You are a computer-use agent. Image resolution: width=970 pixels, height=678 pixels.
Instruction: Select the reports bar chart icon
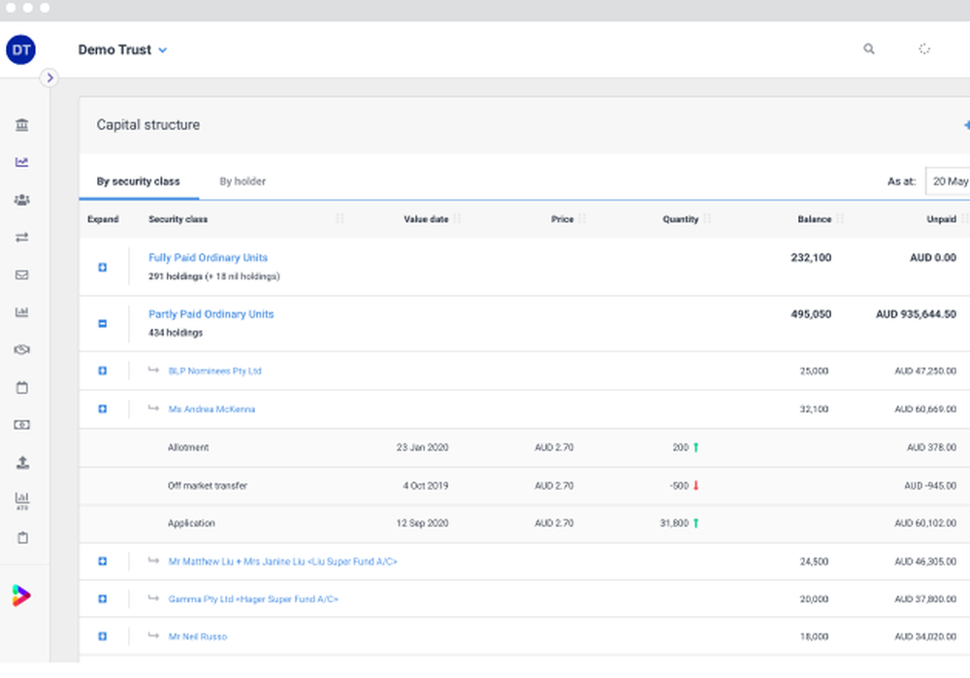click(x=21, y=311)
